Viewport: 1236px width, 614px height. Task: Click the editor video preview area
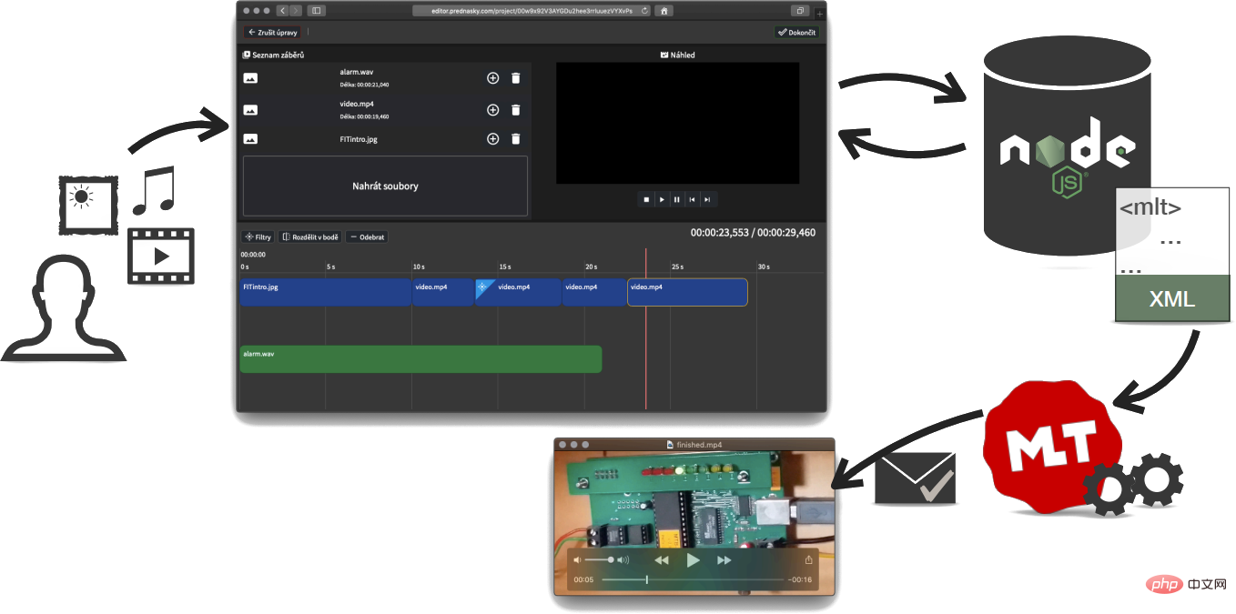pyautogui.click(x=678, y=123)
